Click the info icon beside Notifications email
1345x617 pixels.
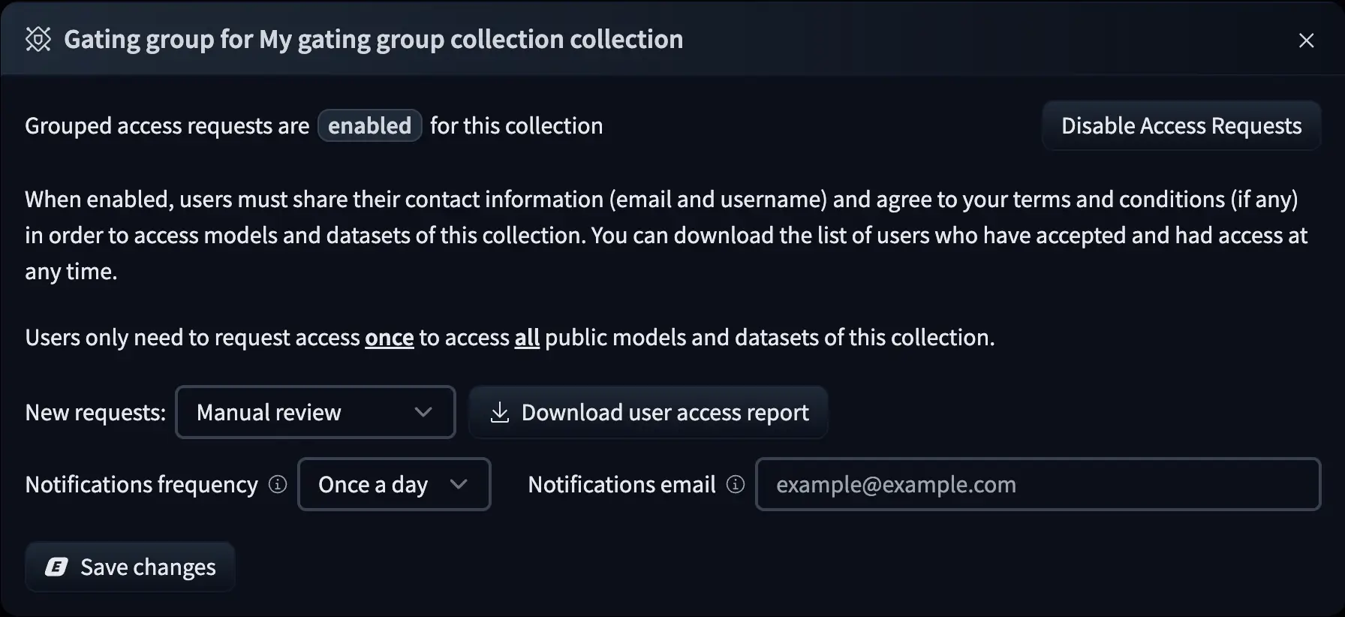click(734, 484)
